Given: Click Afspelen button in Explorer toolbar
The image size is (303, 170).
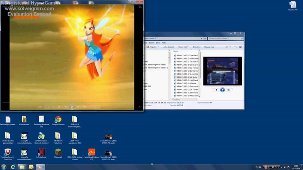Looking at the screenshot, I should tap(151, 47).
